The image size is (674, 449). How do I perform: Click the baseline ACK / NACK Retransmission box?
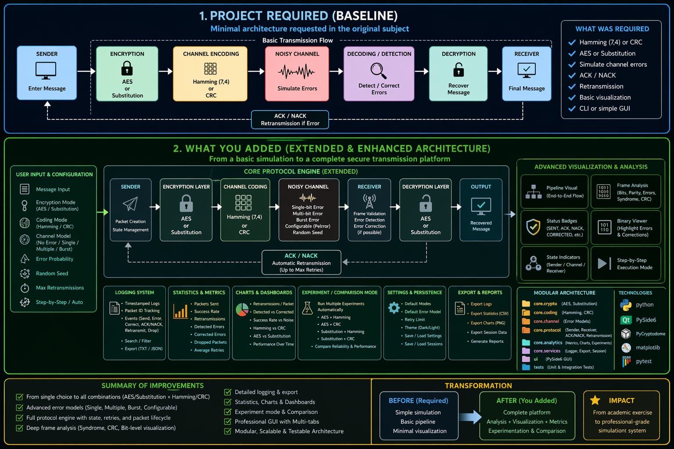tap(290, 120)
